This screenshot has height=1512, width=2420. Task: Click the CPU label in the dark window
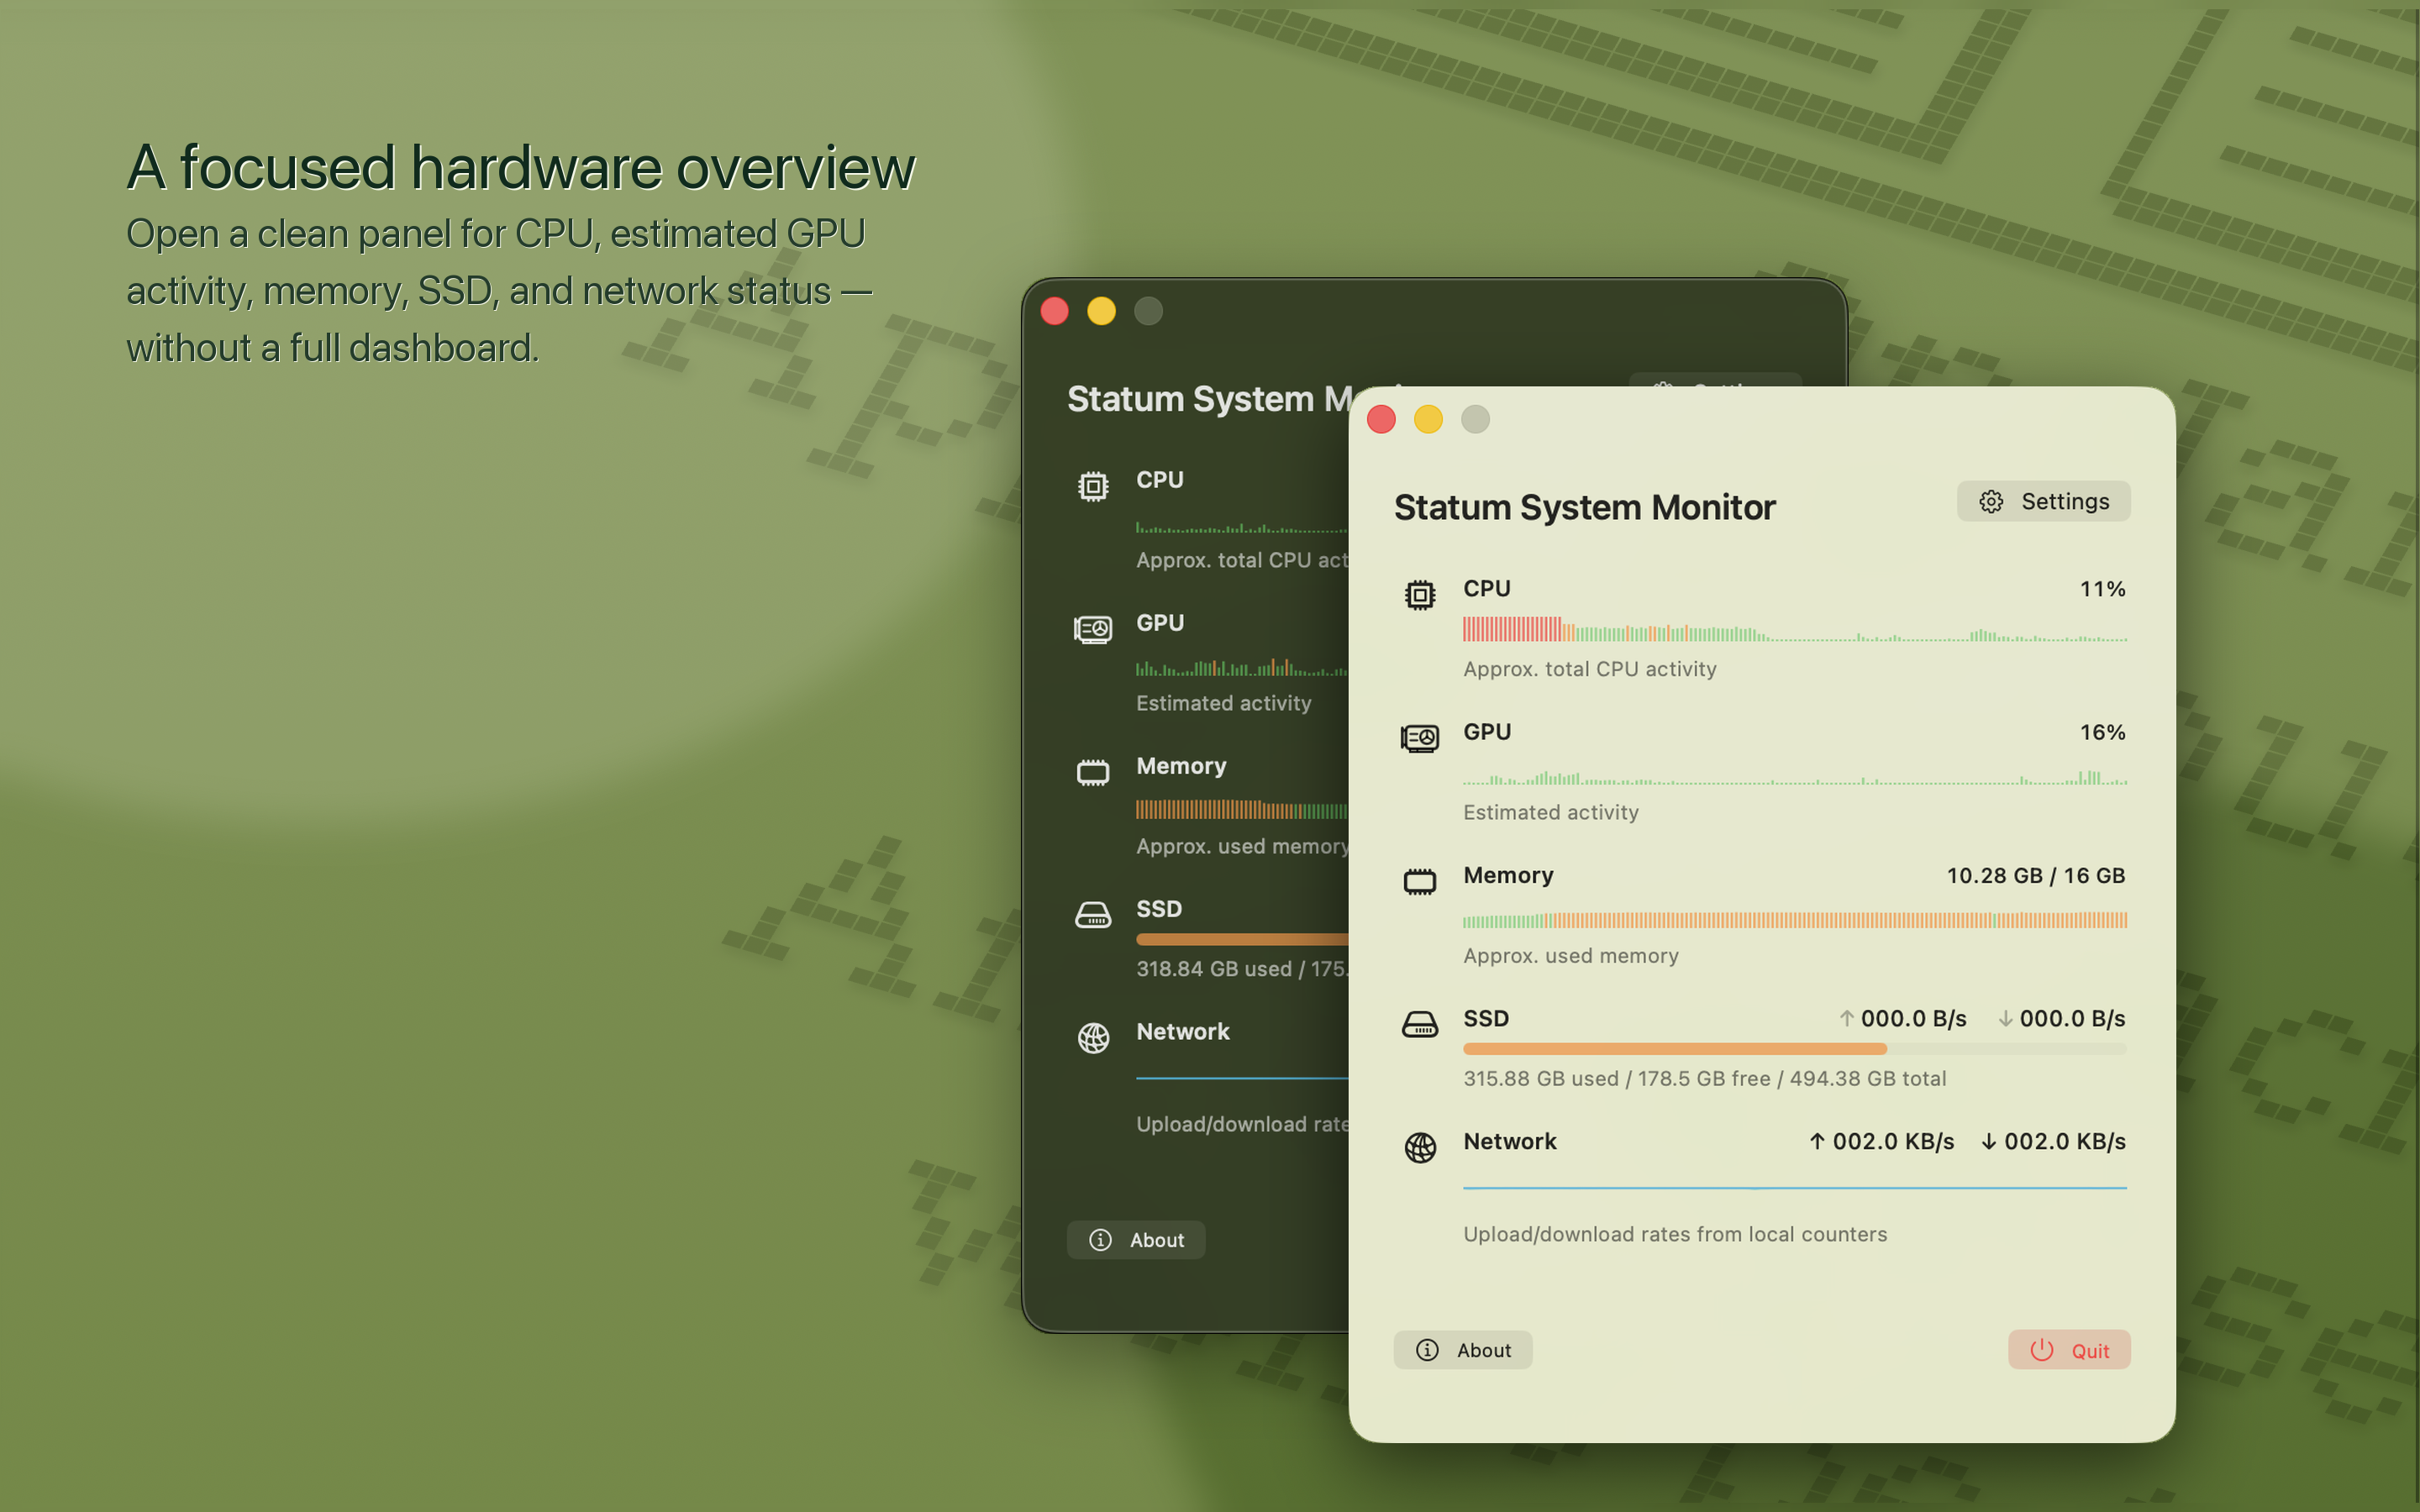1159,479
